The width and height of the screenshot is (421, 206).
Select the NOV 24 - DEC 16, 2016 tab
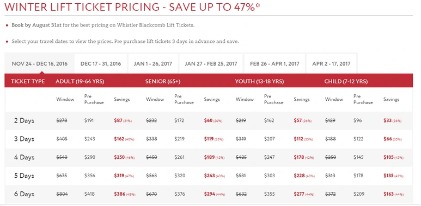click(39, 64)
